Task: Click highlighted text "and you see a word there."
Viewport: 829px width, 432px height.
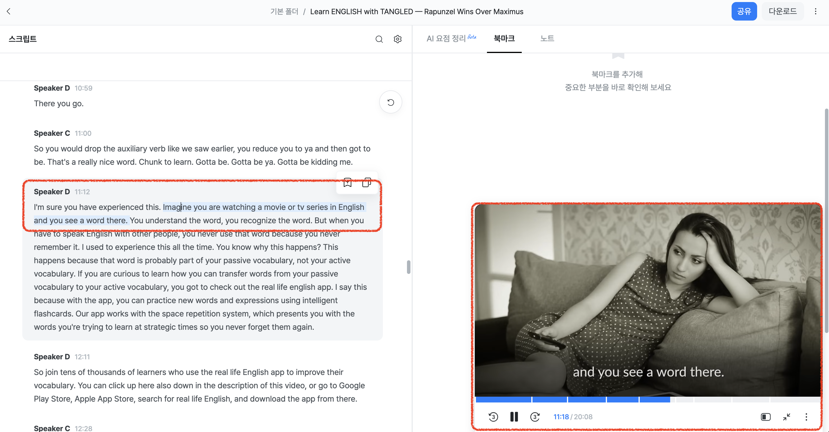Action: click(81, 221)
